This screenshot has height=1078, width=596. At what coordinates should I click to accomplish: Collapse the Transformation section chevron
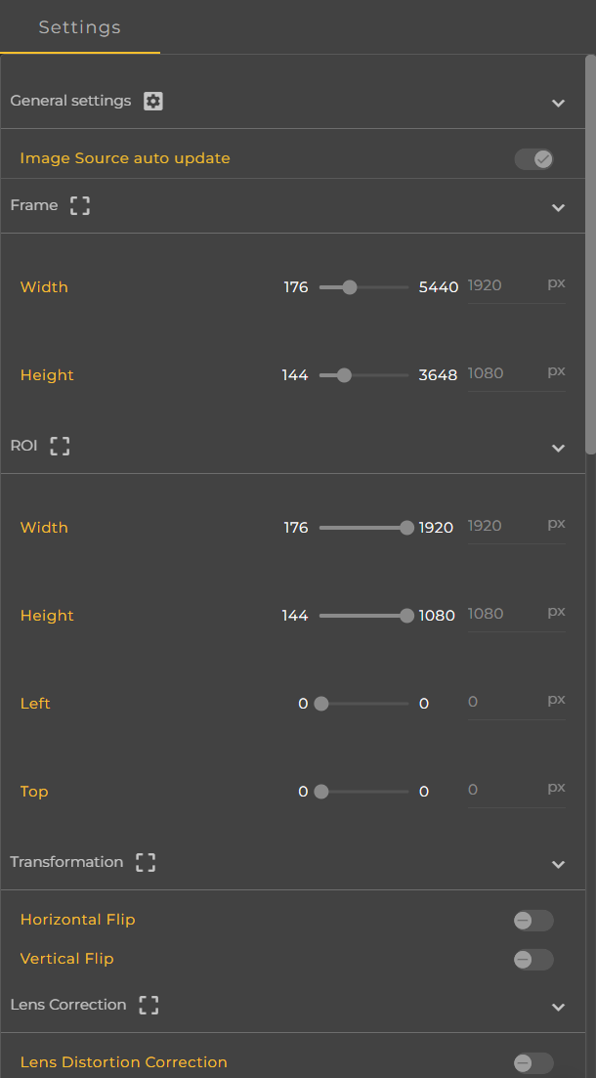558,864
